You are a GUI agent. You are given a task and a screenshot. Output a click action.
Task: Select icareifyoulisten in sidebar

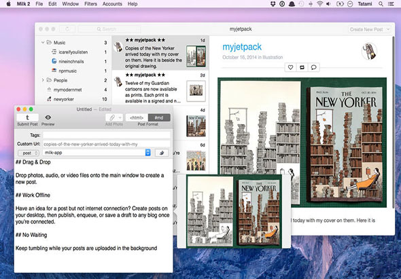coord(73,52)
